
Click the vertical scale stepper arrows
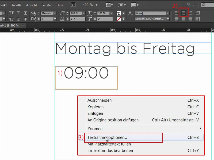coord(67,13)
